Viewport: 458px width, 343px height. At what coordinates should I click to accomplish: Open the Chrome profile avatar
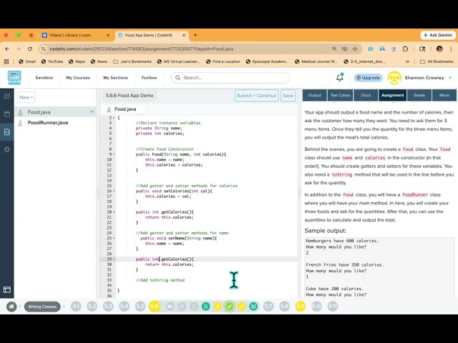[x=439, y=49]
